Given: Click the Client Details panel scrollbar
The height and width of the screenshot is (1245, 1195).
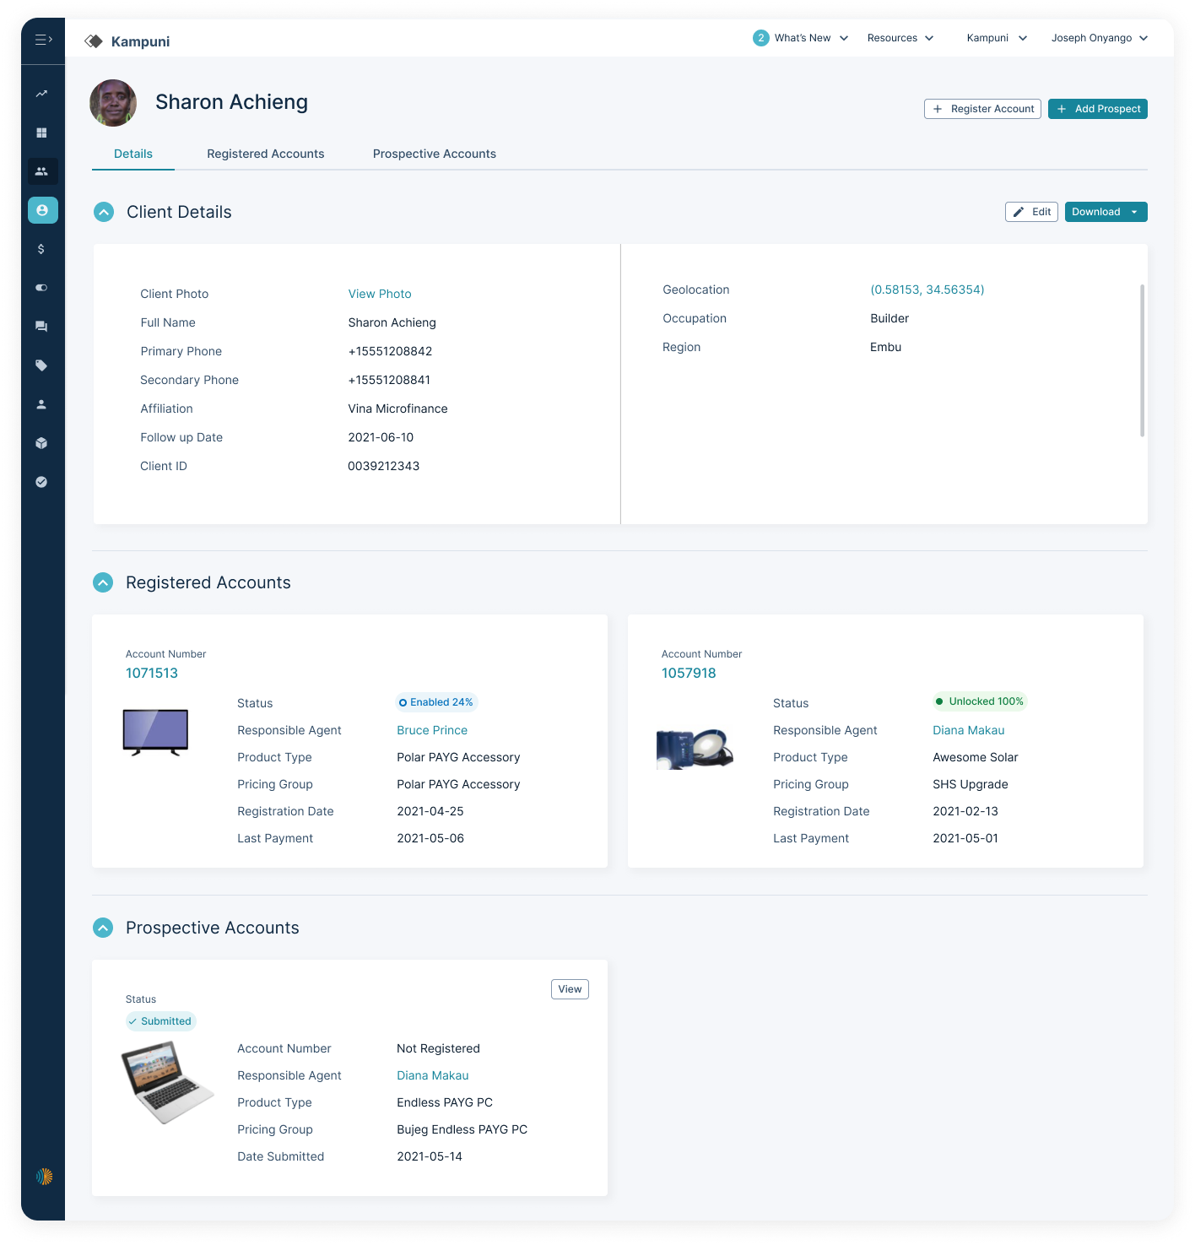Looking at the screenshot, I should [1142, 360].
